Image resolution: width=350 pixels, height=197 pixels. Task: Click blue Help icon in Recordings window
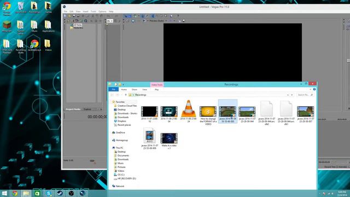pyautogui.click(x=314, y=89)
